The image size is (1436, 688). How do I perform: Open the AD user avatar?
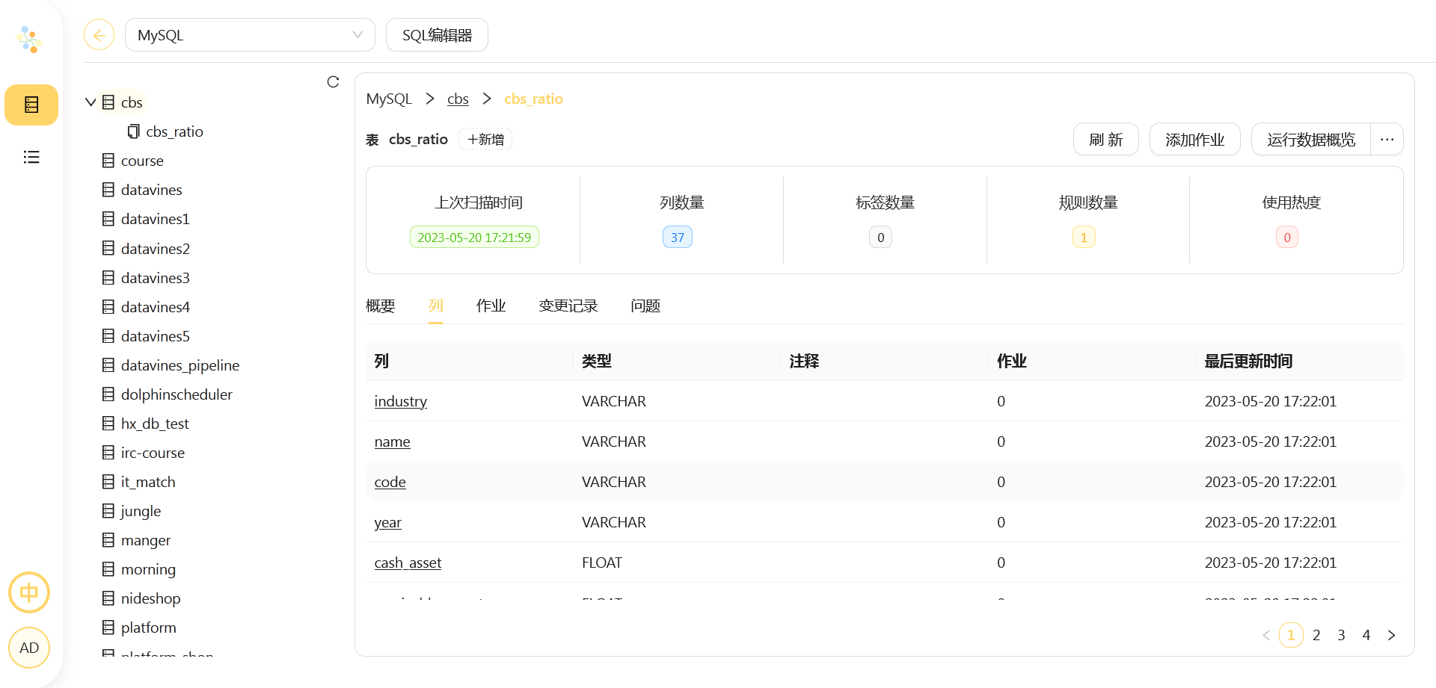pos(29,648)
